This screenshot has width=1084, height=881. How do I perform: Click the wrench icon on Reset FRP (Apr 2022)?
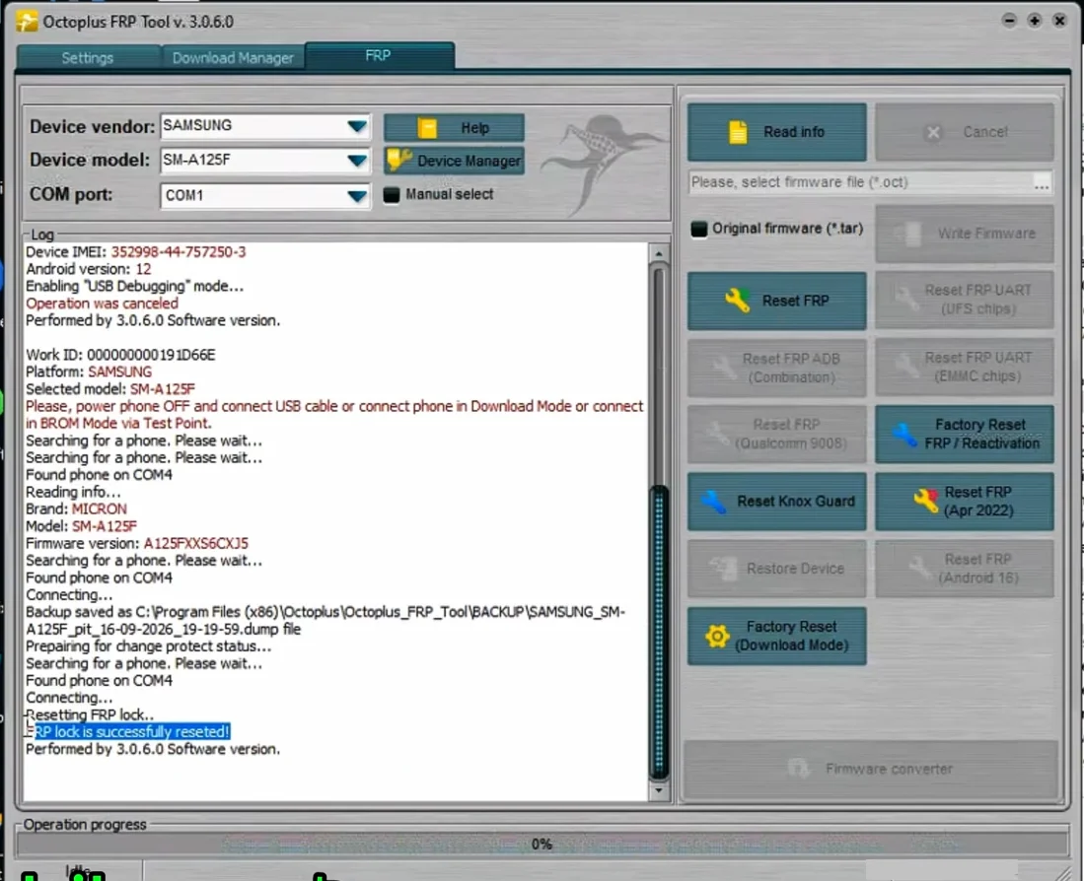pos(925,500)
